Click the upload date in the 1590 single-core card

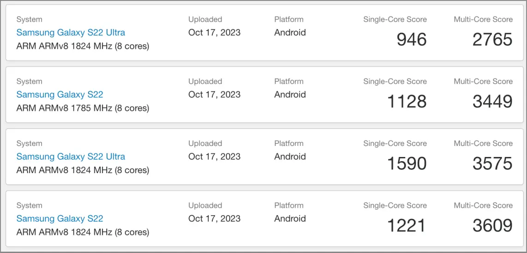pyautogui.click(x=215, y=157)
